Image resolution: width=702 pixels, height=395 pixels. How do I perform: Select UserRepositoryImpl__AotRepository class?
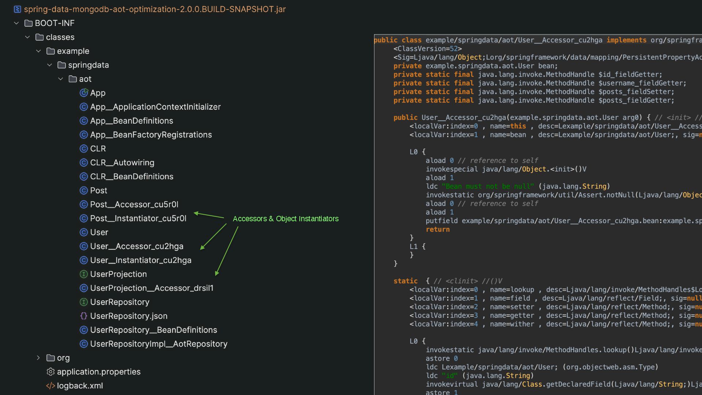tap(158, 344)
